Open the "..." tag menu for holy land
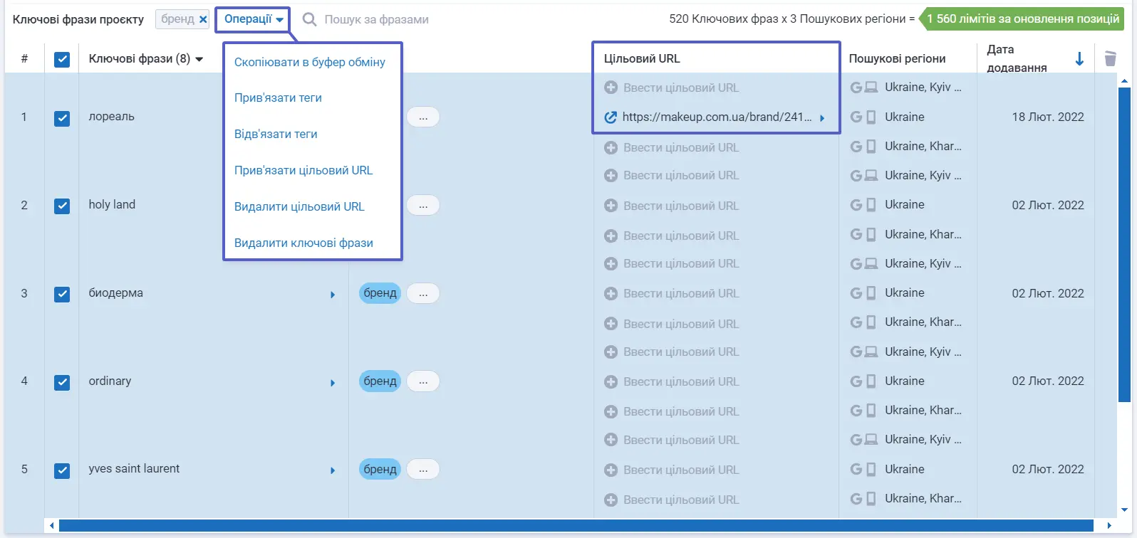The height and width of the screenshot is (538, 1137). click(423, 205)
